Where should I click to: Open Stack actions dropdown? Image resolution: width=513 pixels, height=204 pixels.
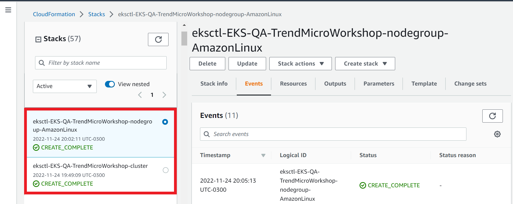point(301,64)
